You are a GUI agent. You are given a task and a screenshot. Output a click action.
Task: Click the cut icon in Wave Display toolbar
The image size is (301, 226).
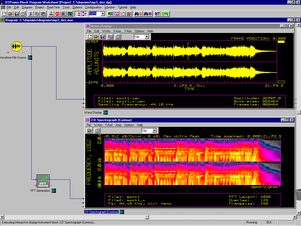click(x=110, y=37)
